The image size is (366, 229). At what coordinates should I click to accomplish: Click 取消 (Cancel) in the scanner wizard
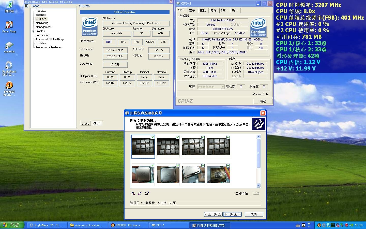pyautogui.click(x=254, y=214)
